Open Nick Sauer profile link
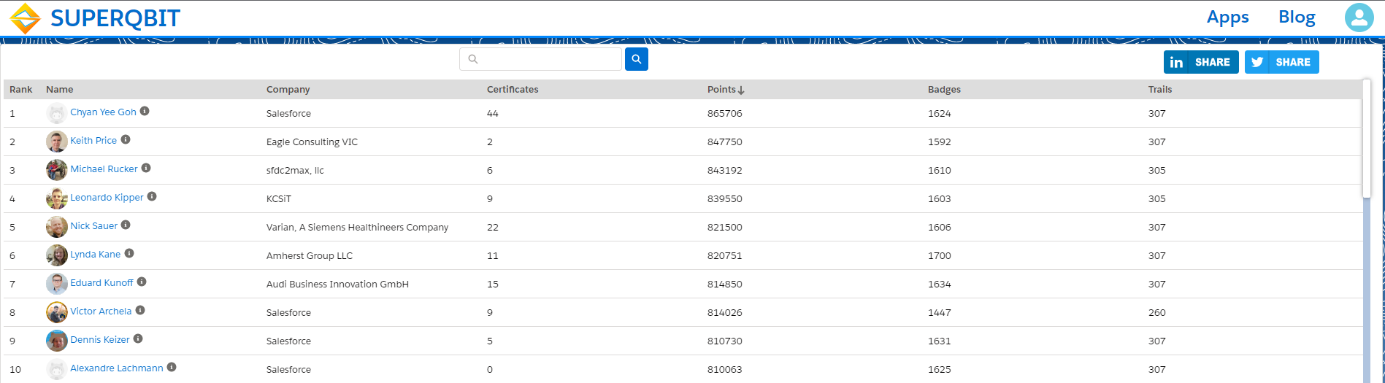This screenshot has width=1385, height=383. [x=93, y=226]
